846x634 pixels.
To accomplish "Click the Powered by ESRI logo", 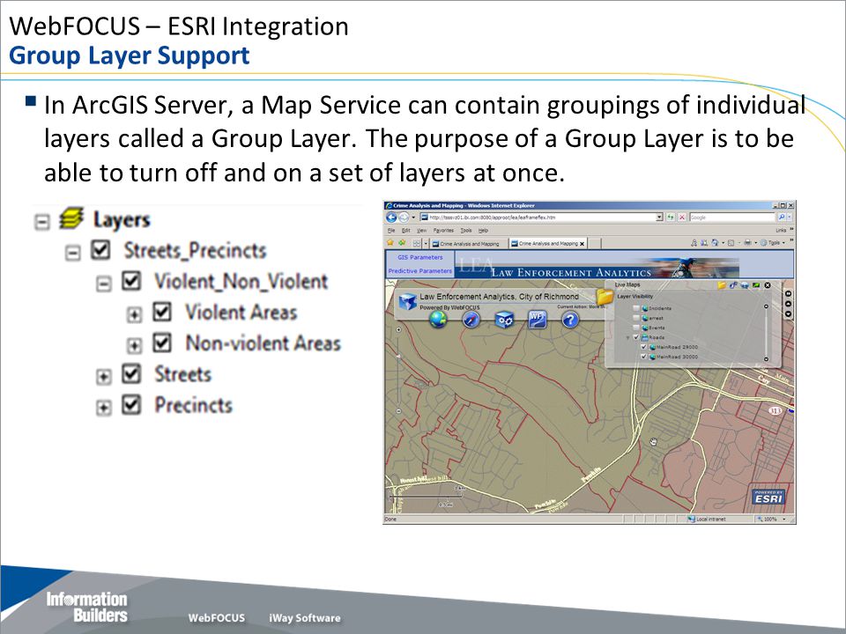I will coord(768,497).
